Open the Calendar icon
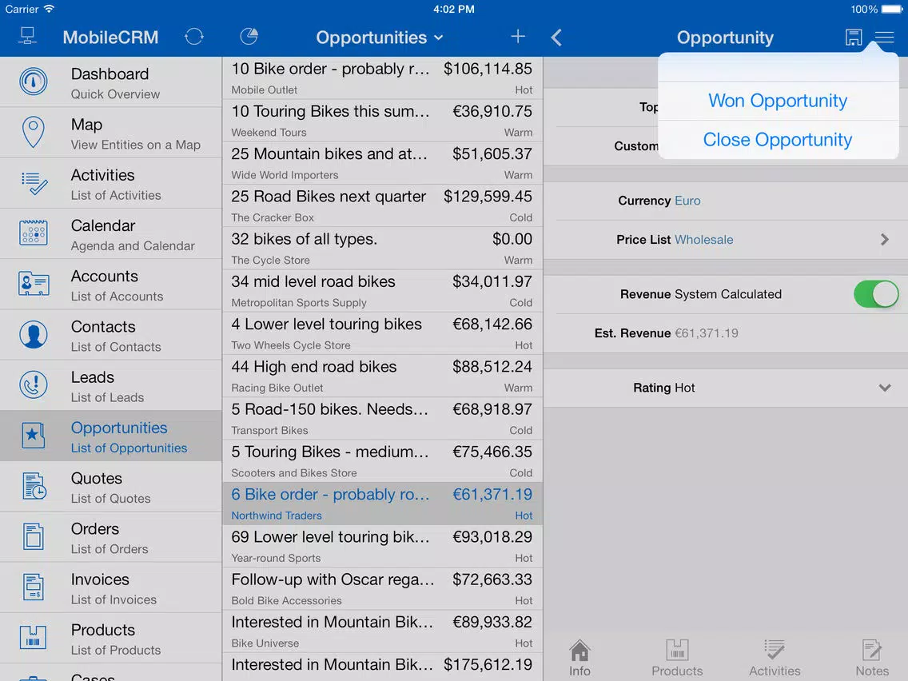This screenshot has width=908, height=681. [33, 233]
